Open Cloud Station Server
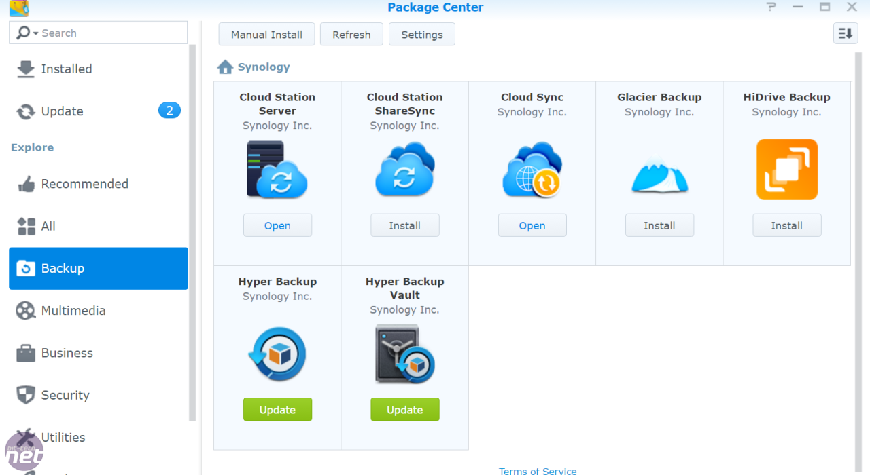The image size is (870, 475). (277, 225)
